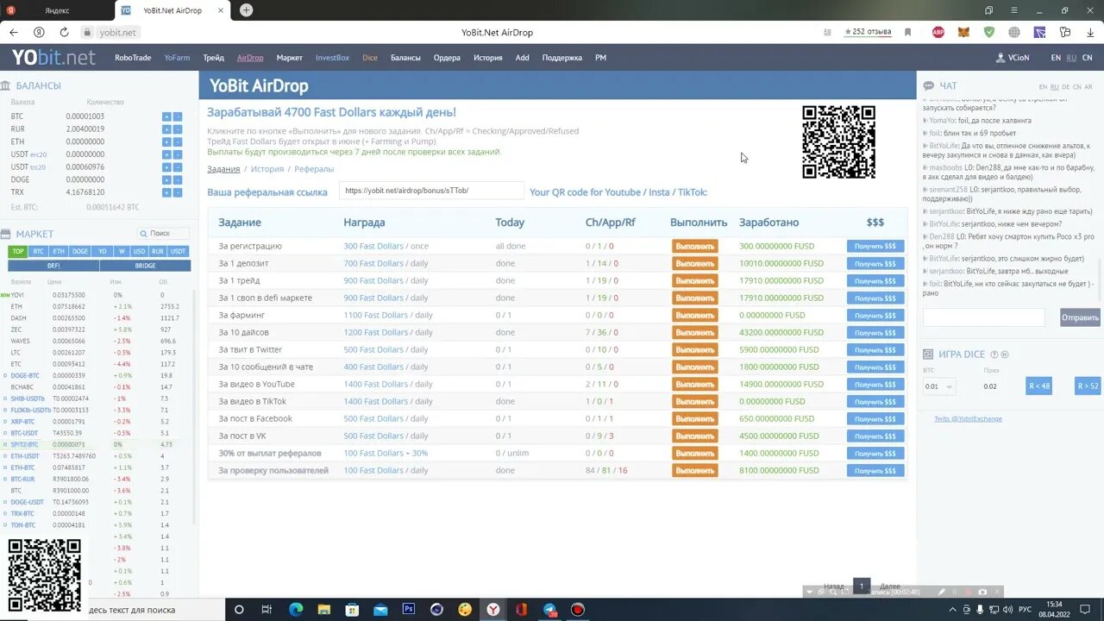Switch site language to EN in header
1104x621 pixels.
click(x=1056, y=58)
